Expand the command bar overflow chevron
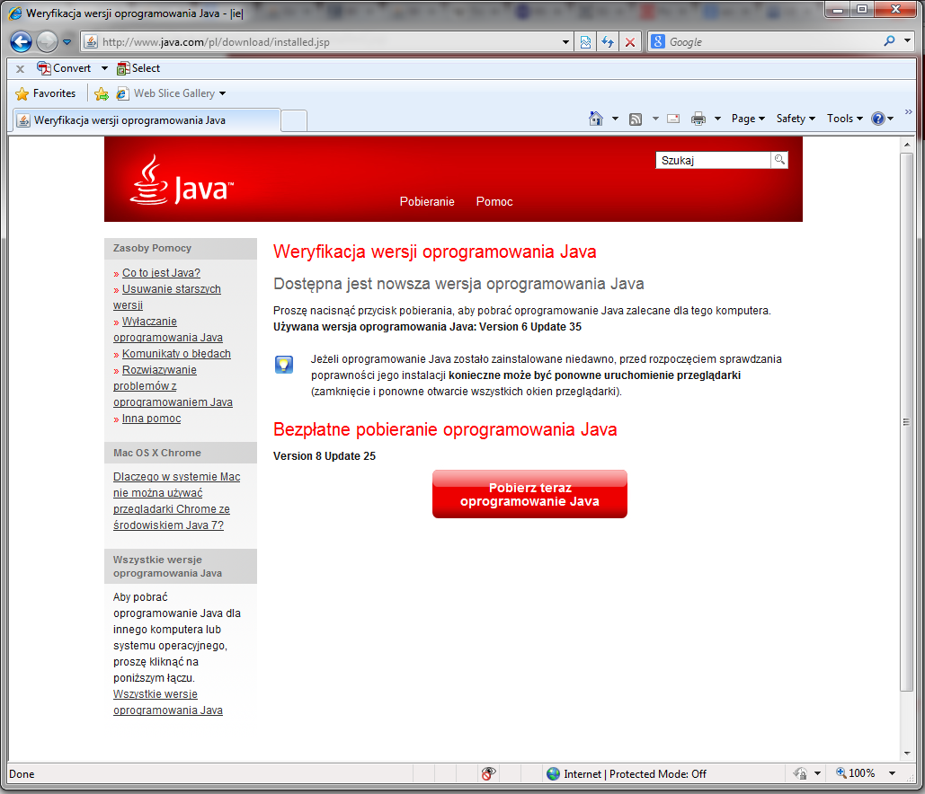925x794 pixels. 909,112
